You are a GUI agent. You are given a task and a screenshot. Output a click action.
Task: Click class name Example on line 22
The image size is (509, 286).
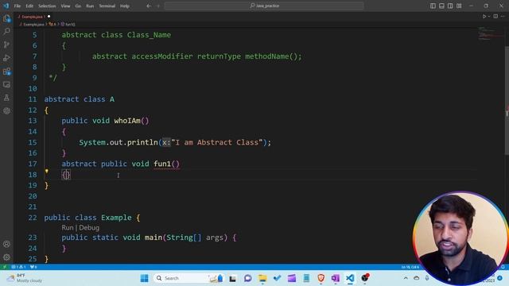pos(116,218)
